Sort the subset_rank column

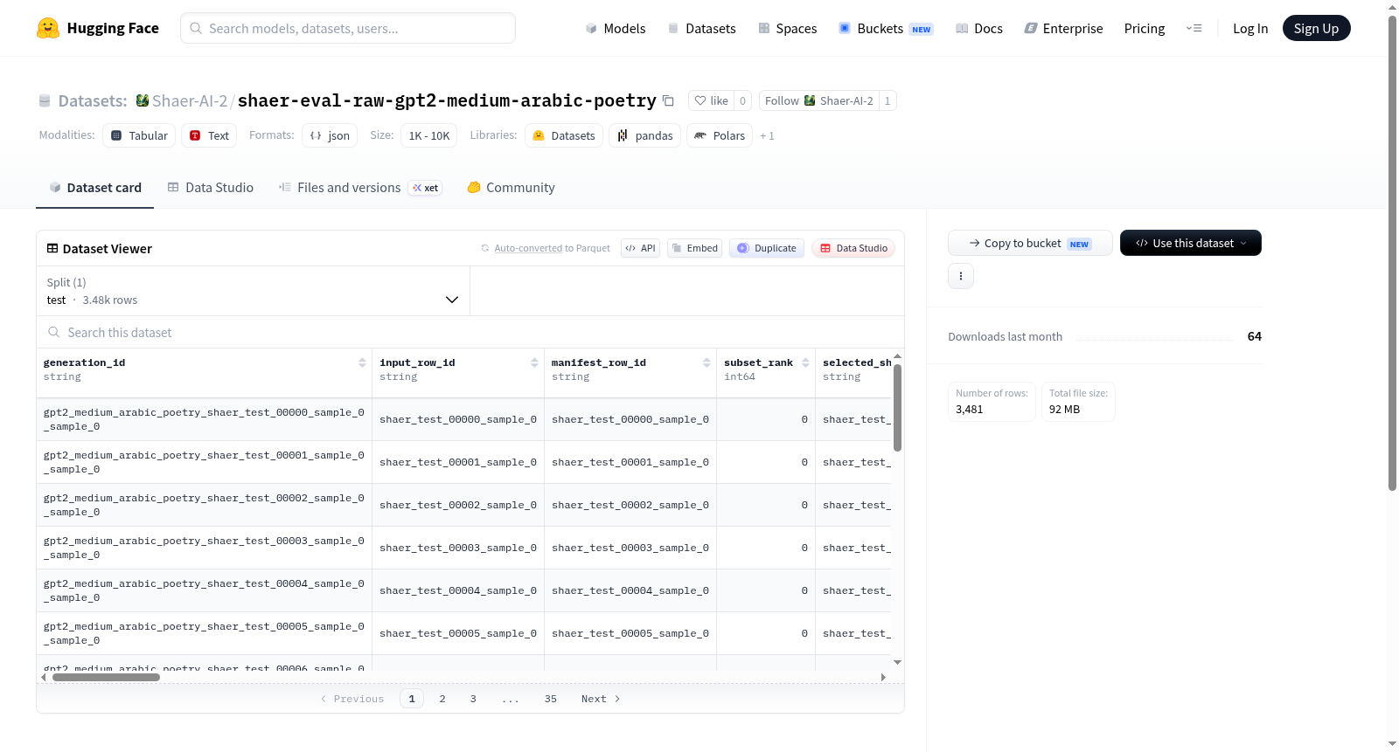805,362
